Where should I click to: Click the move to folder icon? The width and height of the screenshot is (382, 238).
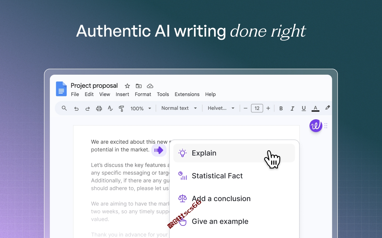139,86
